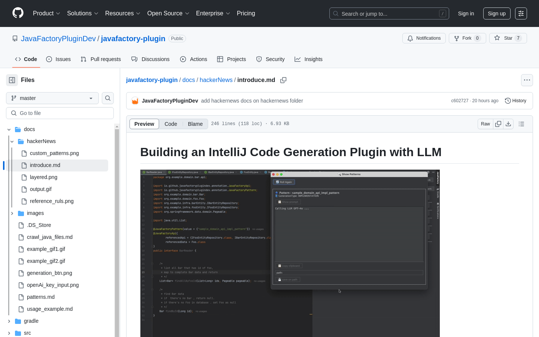Screen dimensions: 539x337
Task: Download the raw file icon
Action: coord(508,124)
